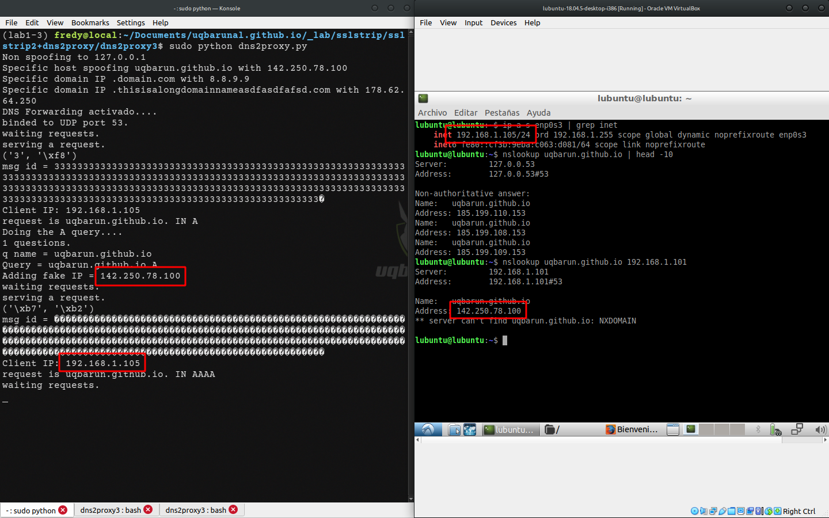The width and height of the screenshot is (829, 518).
Task: Open Editar menu in Lubuntu terminal
Action: (x=466, y=113)
